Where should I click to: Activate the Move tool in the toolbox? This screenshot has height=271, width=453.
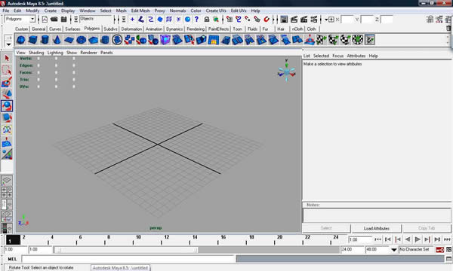[7, 94]
